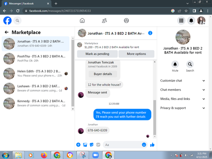Viewport: 212px width, 159px height.
Task: Expand Chat members section
Action: pyautogui.click(x=183, y=90)
